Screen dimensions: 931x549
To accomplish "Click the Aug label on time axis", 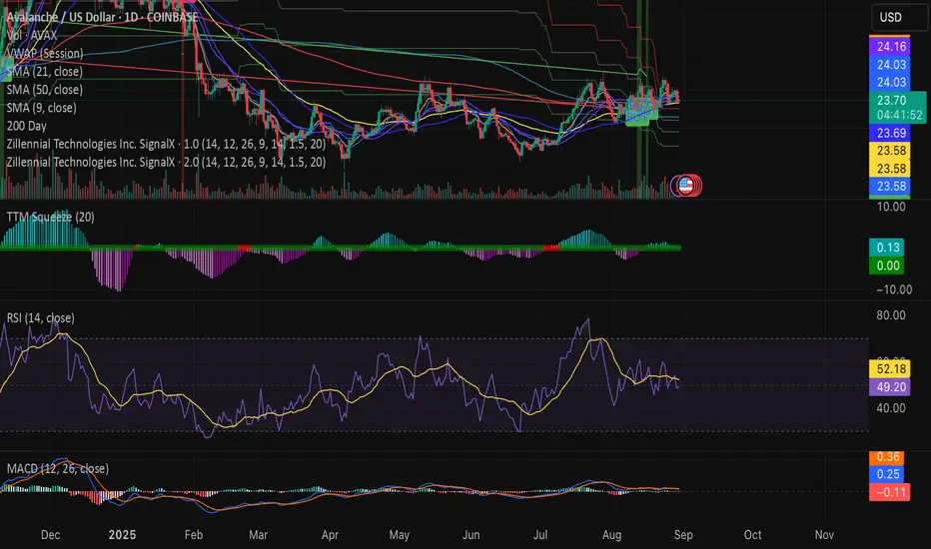I will pos(611,535).
